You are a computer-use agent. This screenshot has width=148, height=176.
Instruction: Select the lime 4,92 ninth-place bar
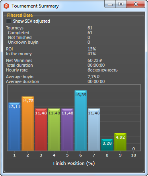click(x=120, y=141)
